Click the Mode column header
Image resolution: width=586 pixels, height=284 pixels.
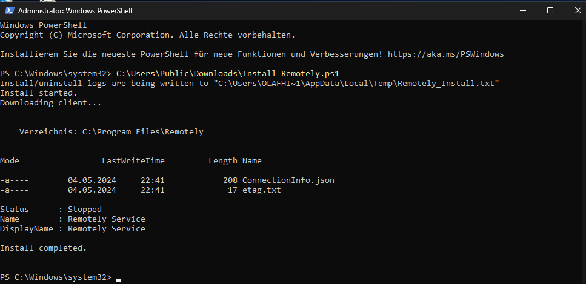[x=10, y=161]
